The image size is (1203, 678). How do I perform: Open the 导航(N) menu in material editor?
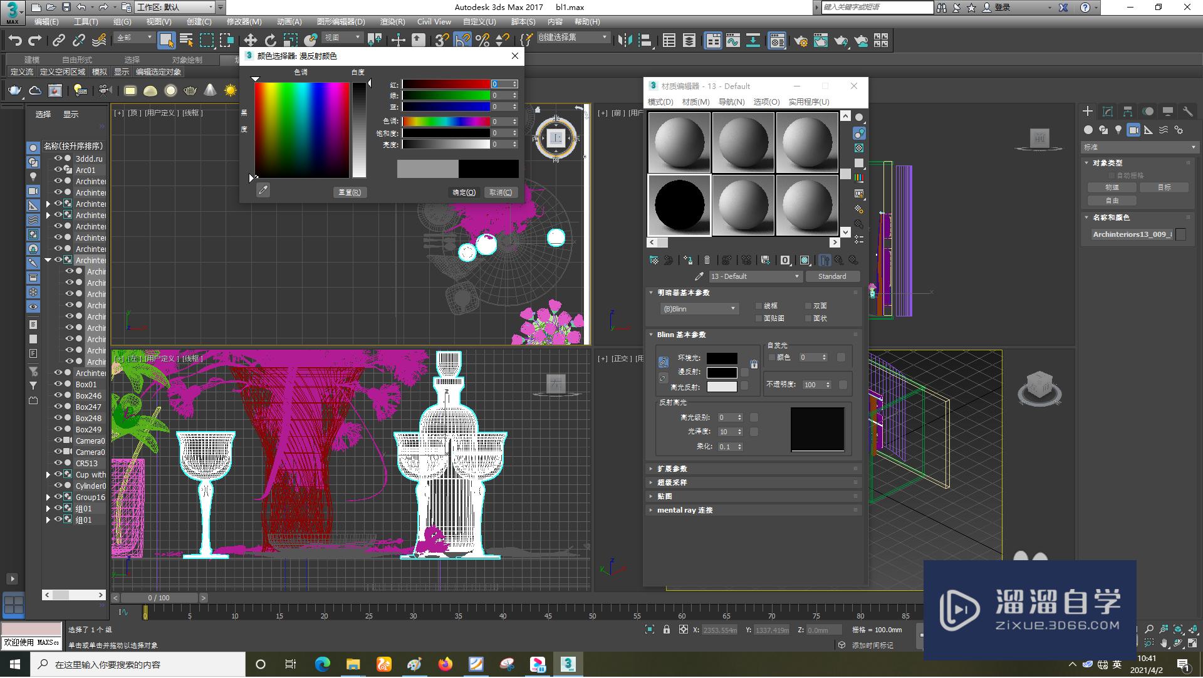(731, 102)
